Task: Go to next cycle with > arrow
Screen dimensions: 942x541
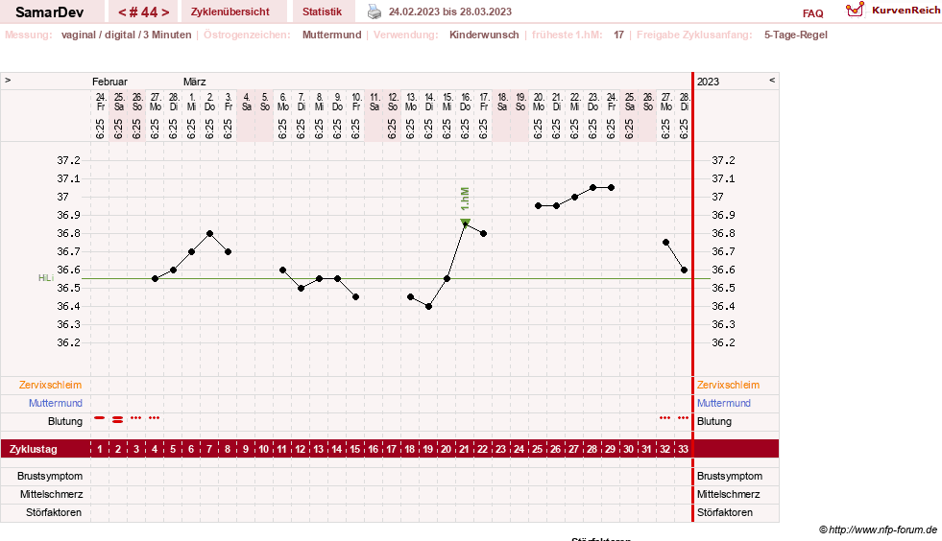Action: (x=165, y=12)
